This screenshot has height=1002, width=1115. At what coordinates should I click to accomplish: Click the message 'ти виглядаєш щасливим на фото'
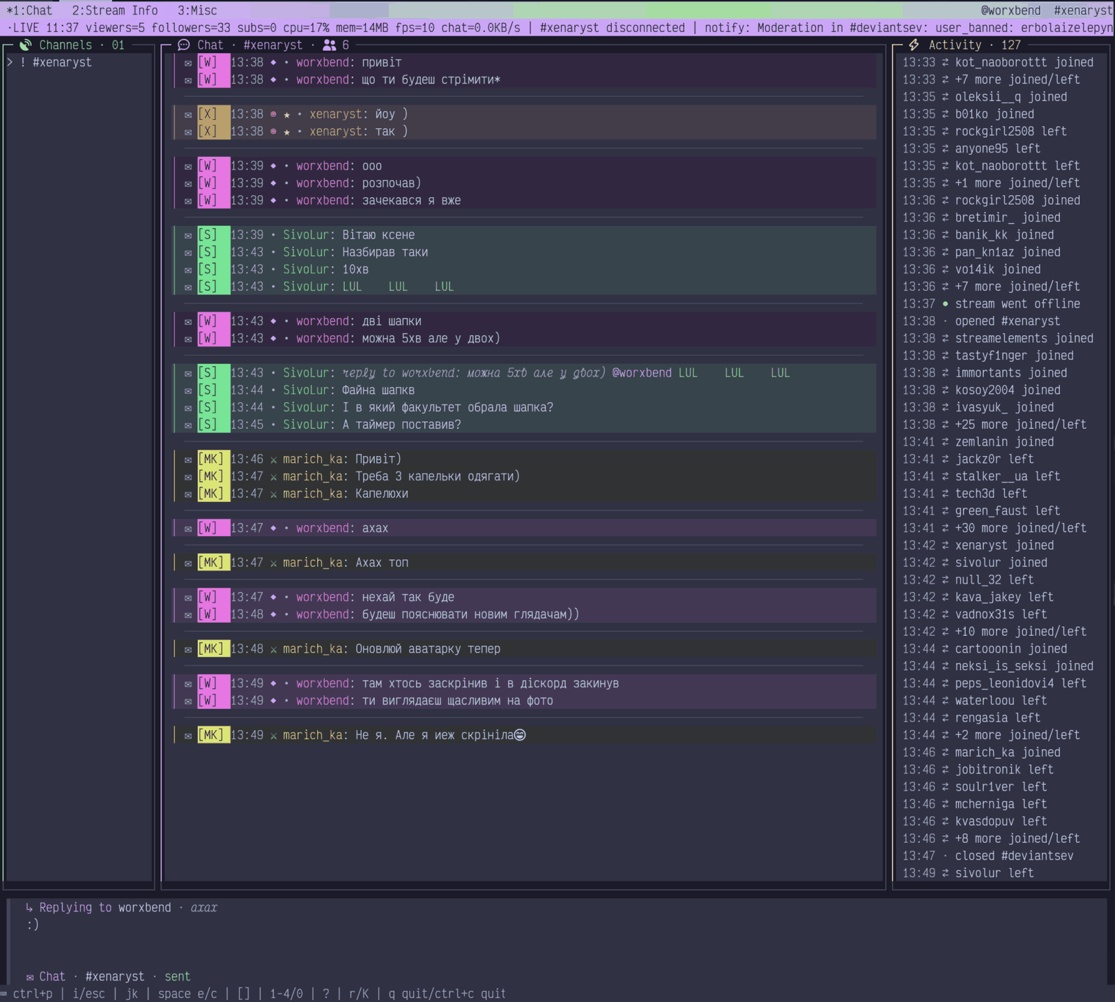click(457, 701)
